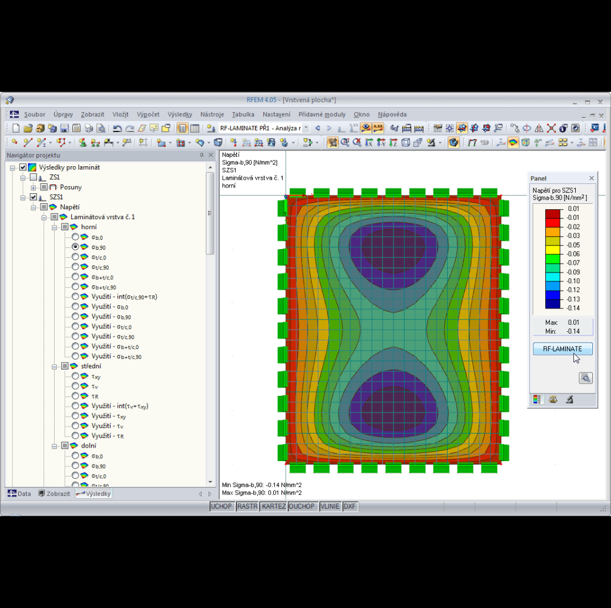Image resolution: width=611 pixels, height=608 pixels.
Task: Toggle UCHOP in the status bar
Action: pos(221,506)
